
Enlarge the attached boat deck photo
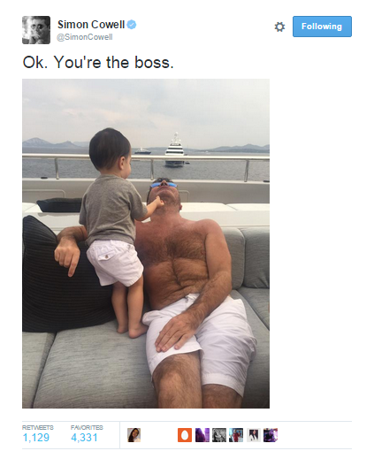pos(146,243)
